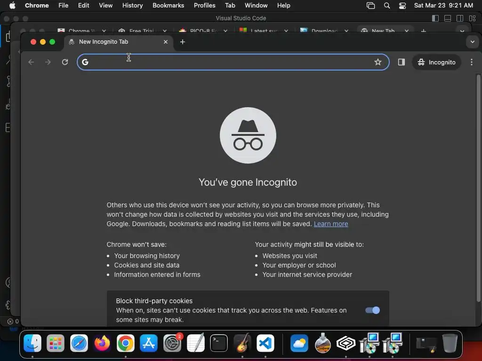
Task: Open the Bookmarks menu
Action: [168, 6]
